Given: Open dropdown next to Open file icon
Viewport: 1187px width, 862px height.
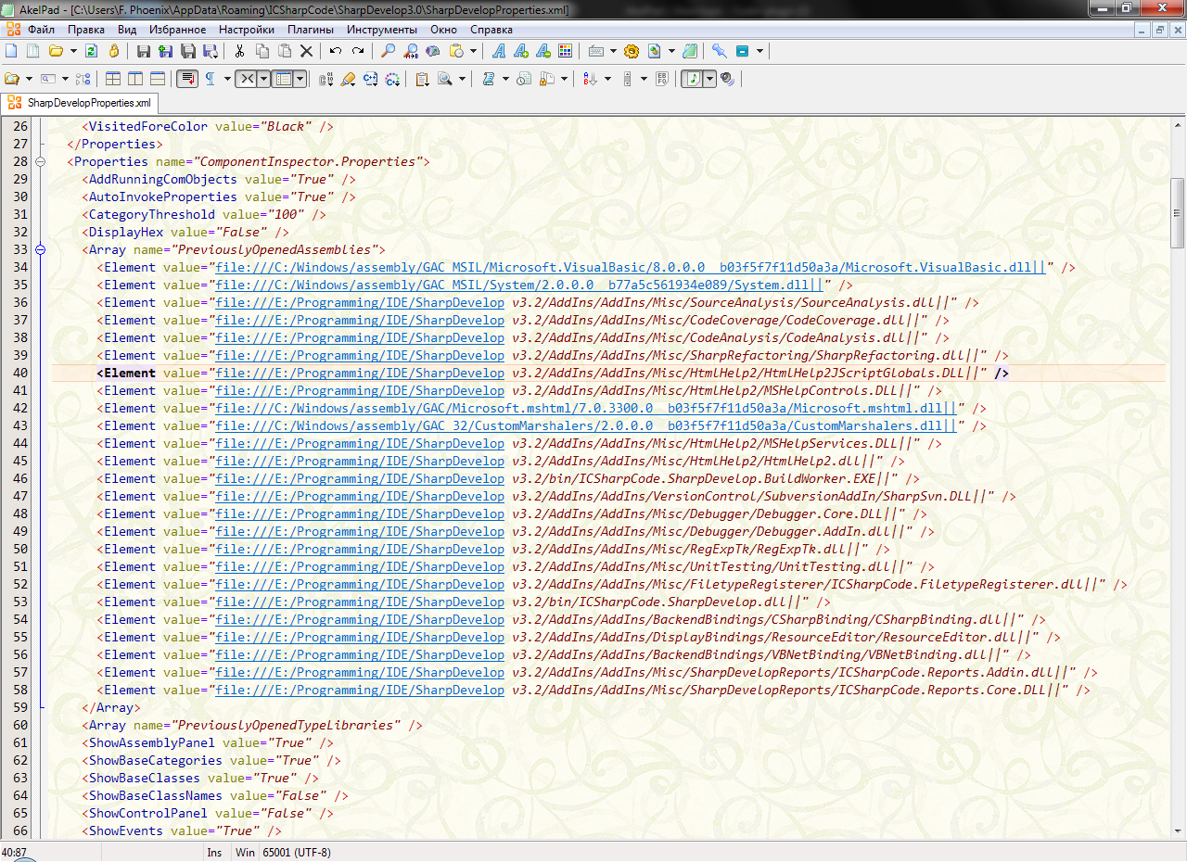Looking at the screenshot, I should tap(73, 51).
